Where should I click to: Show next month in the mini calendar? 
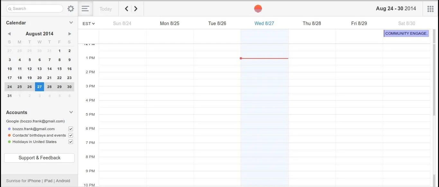click(x=70, y=34)
